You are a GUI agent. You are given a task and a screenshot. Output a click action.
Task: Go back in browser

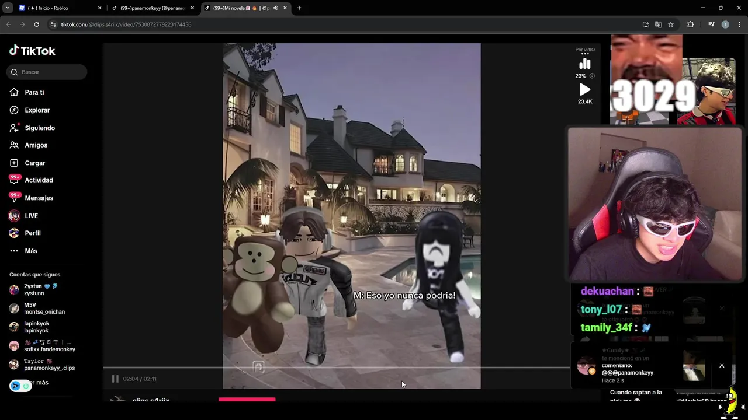tap(8, 24)
